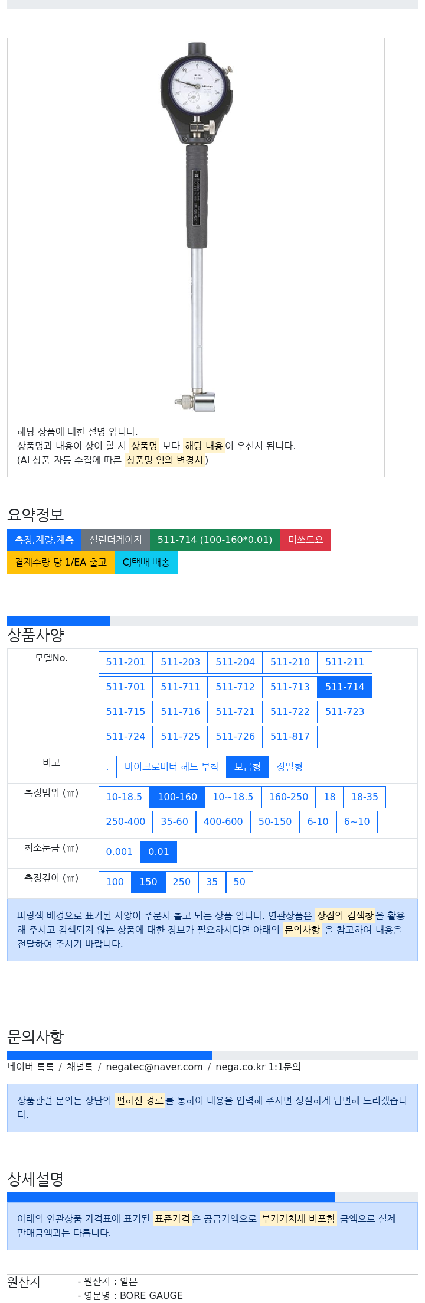
Task: Choose 마이크로미터 헤드 부착 option
Action: point(171,766)
